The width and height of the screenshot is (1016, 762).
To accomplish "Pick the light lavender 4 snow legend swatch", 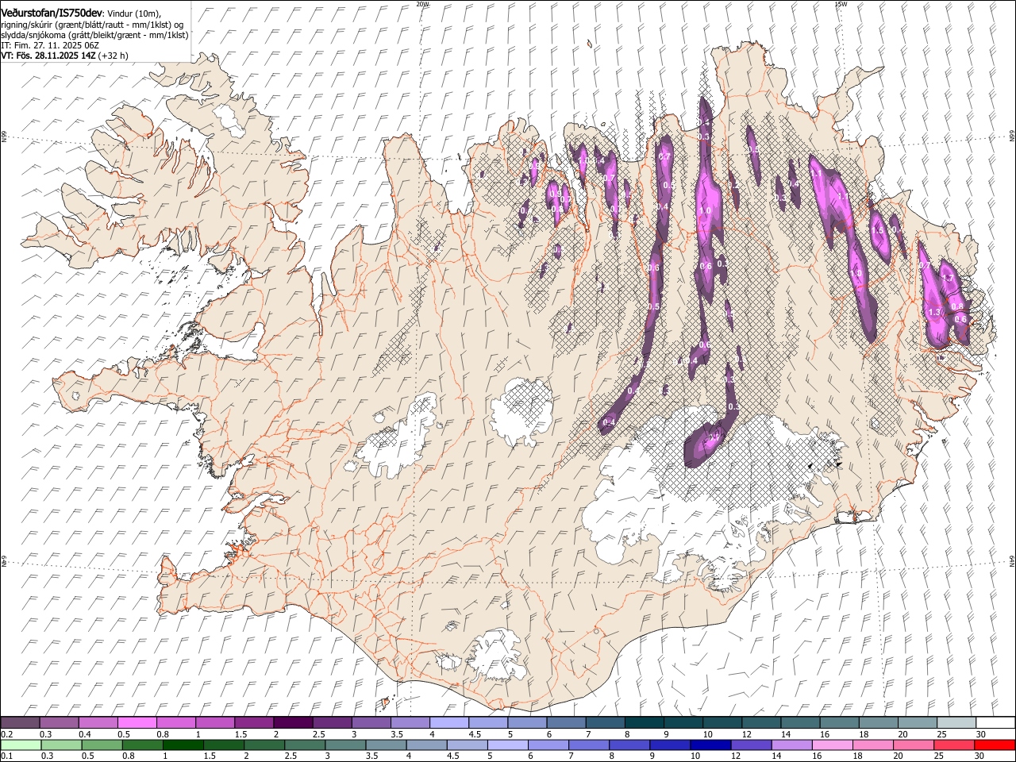I will [448, 723].
